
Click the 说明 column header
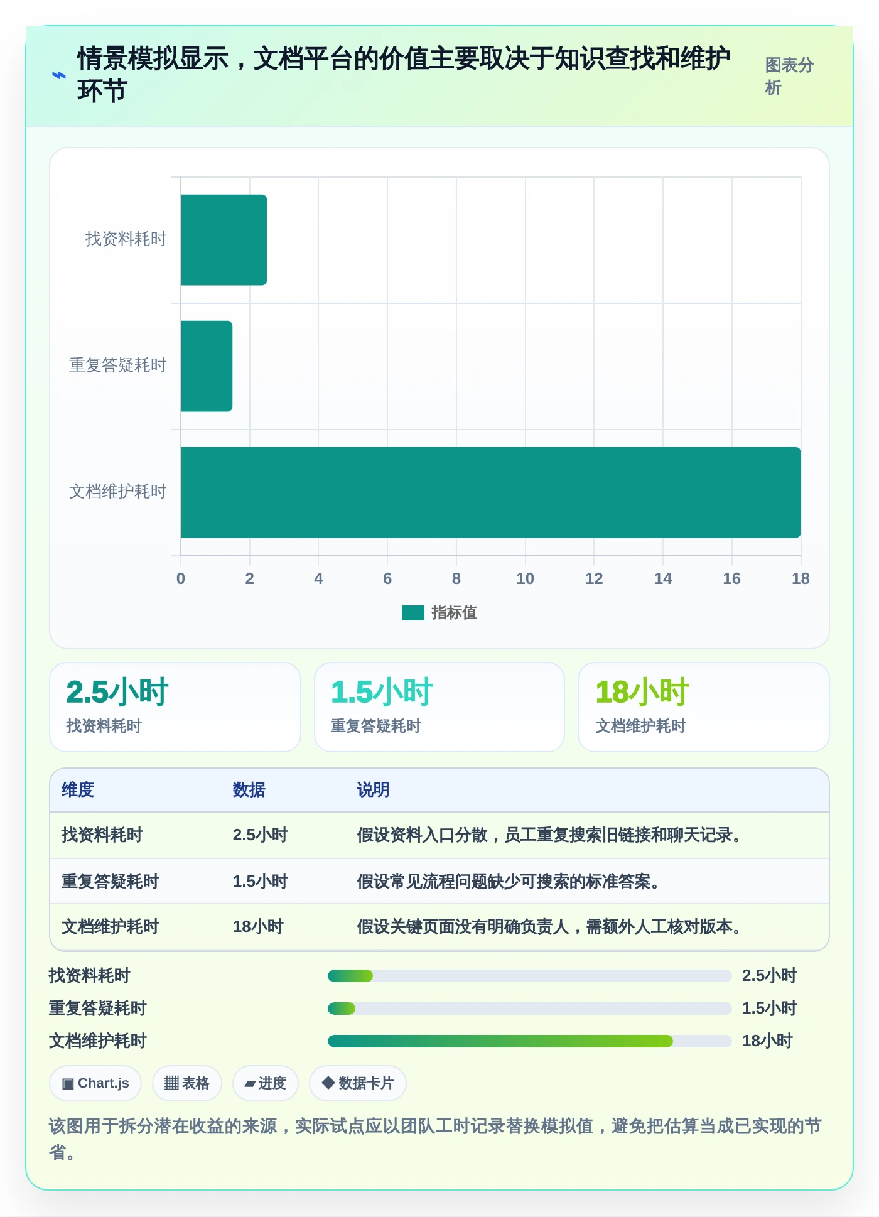pyautogui.click(x=374, y=790)
